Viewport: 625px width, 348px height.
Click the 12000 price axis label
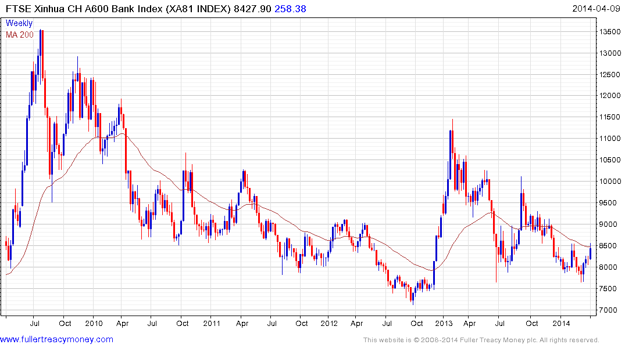[610, 96]
